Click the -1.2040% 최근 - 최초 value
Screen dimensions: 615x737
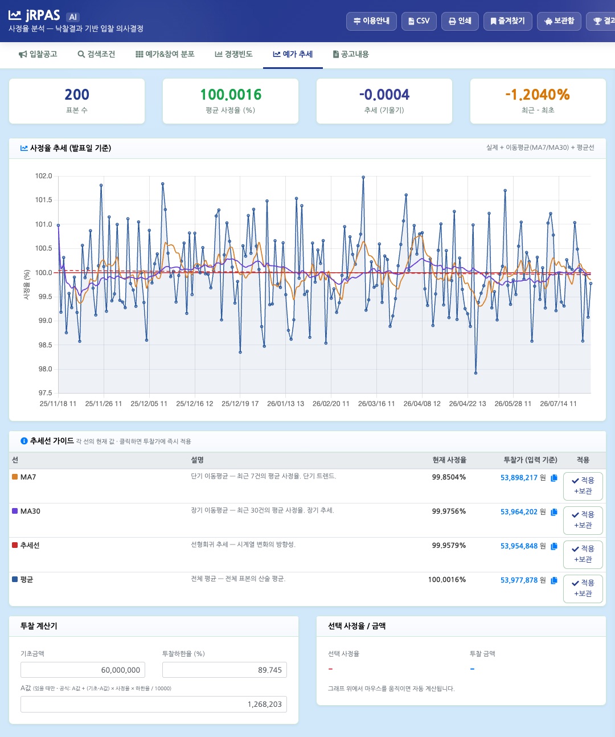pyautogui.click(x=538, y=95)
